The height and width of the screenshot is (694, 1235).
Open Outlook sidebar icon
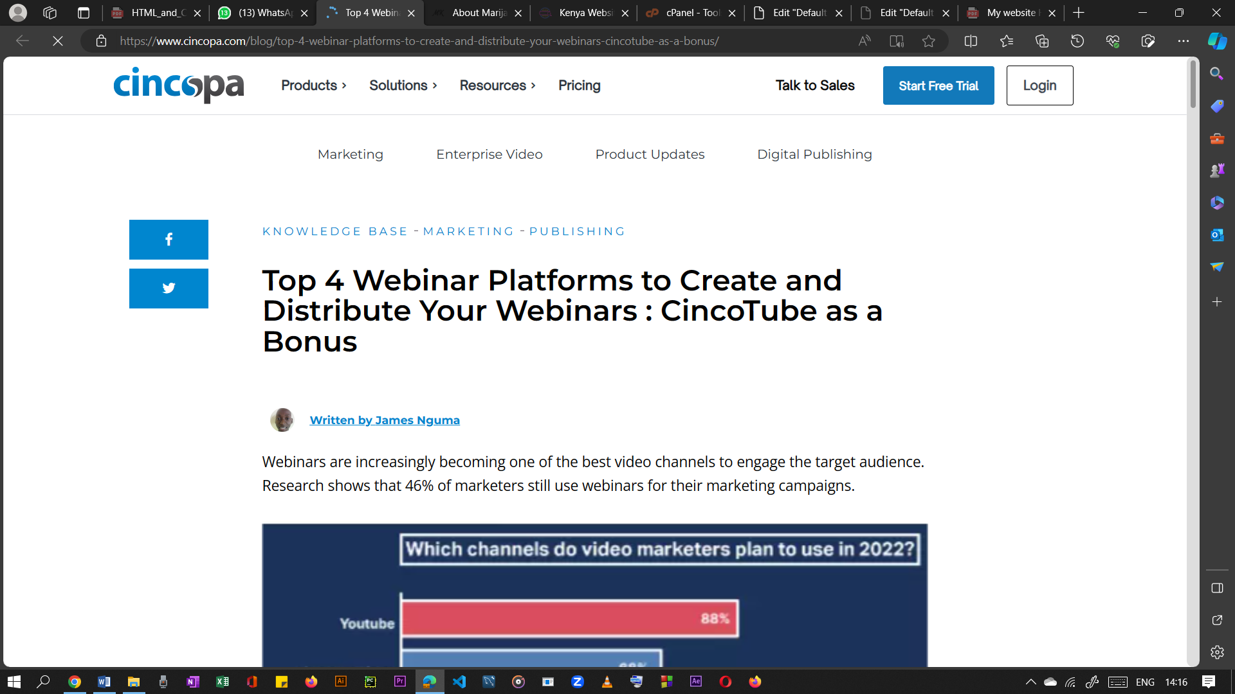(1216, 235)
